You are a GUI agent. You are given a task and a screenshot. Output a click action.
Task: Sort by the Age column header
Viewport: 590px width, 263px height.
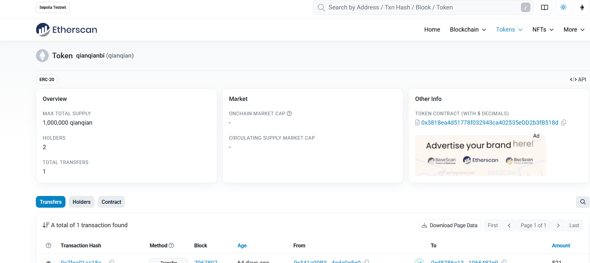[x=242, y=245]
